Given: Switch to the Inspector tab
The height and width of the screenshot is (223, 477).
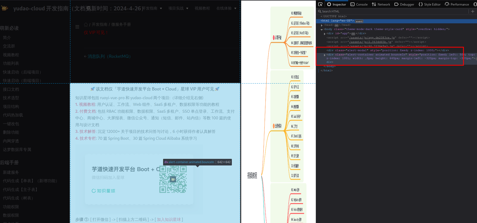Looking at the screenshot, I should (337, 4).
